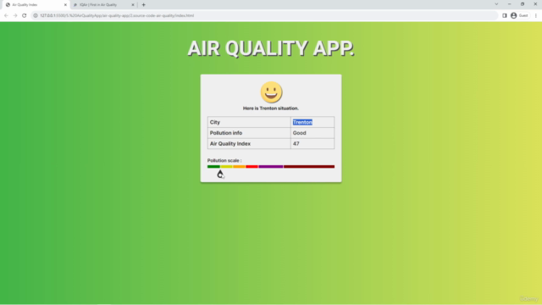Click the smiling emoji image

271,92
